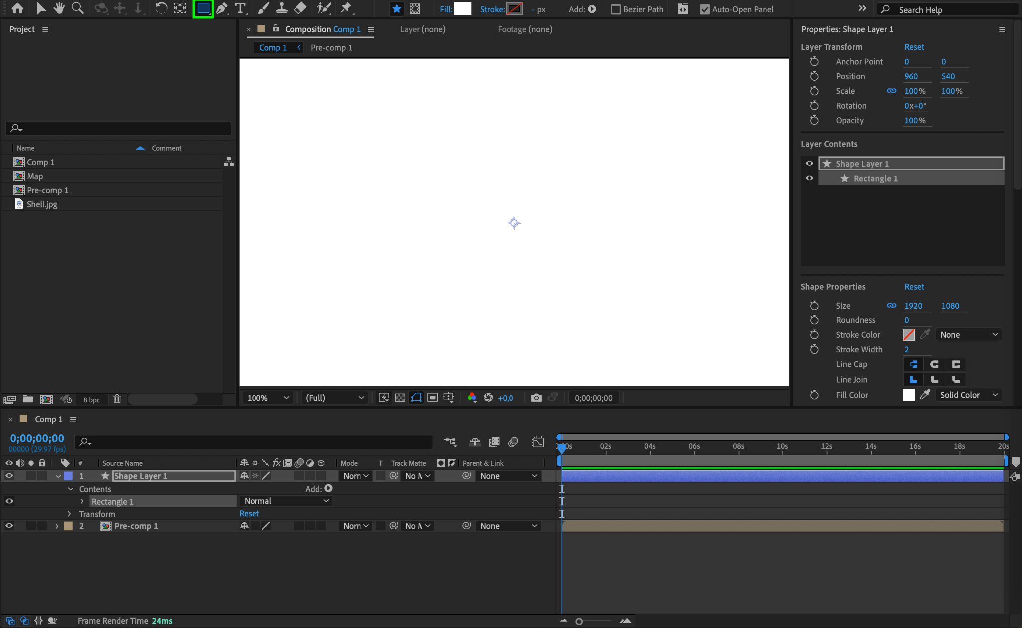The height and width of the screenshot is (628, 1022).
Task: Switch to the Pre-comp 1 tab
Action: click(331, 48)
